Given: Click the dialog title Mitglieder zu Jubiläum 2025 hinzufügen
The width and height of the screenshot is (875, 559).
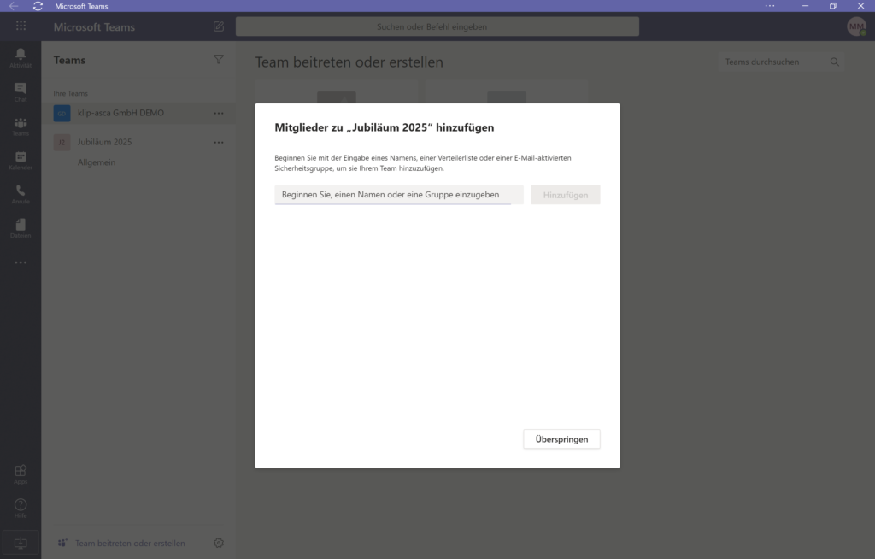Looking at the screenshot, I should (x=385, y=128).
